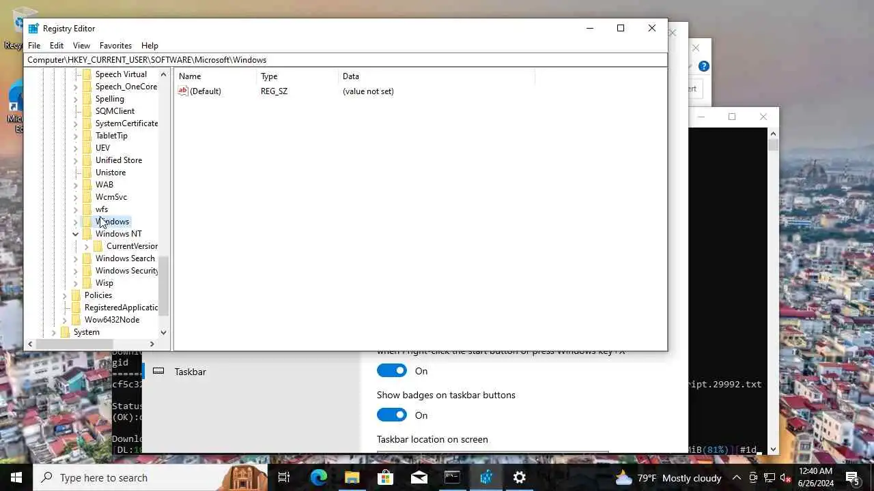Open the weather widget showing 79°F
The height and width of the screenshot is (491, 874).
click(668, 478)
